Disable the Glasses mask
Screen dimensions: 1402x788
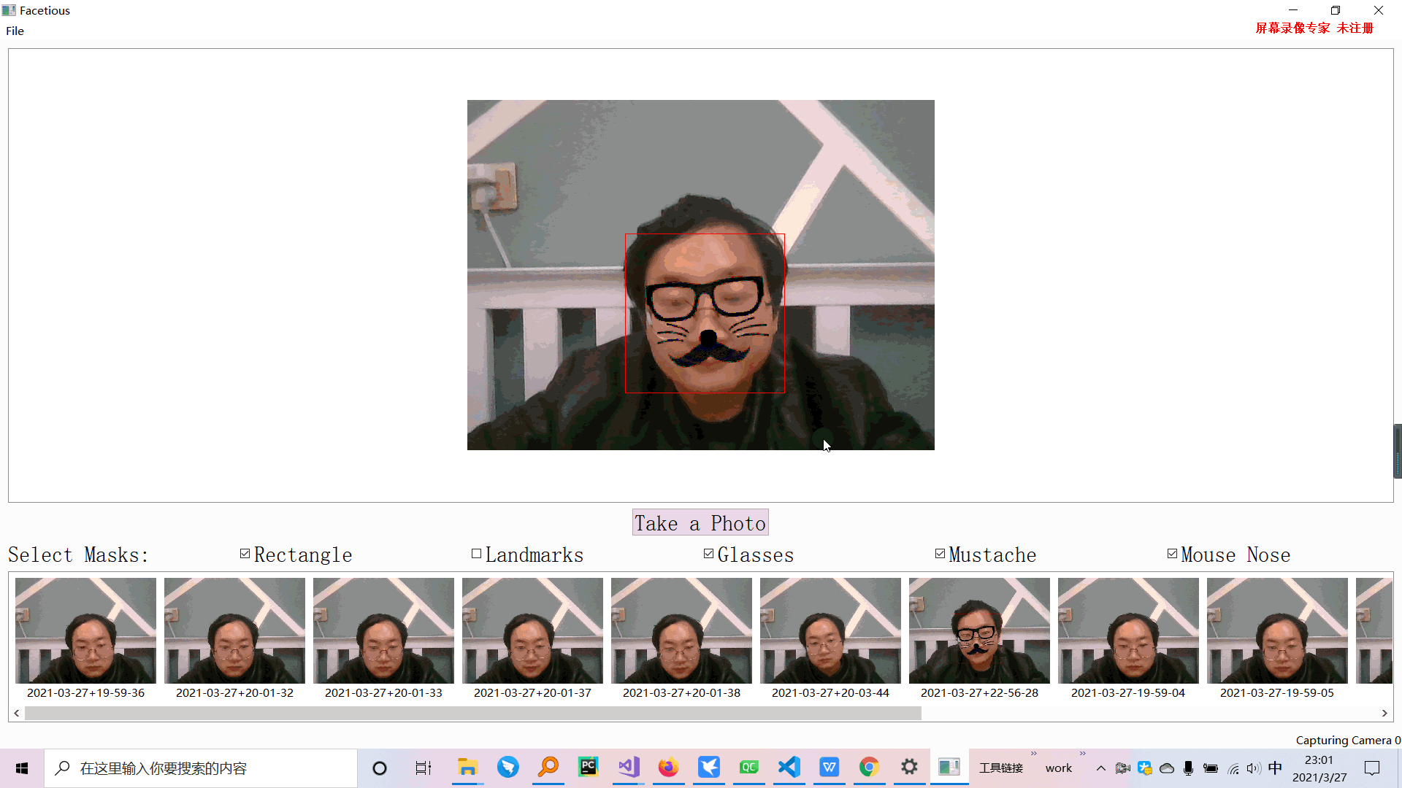click(x=707, y=553)
